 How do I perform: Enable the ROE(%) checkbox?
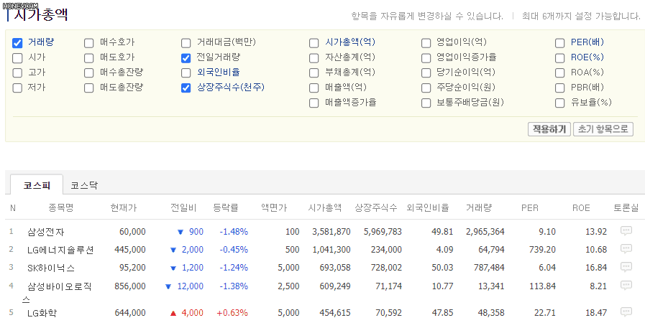(560, 58)
